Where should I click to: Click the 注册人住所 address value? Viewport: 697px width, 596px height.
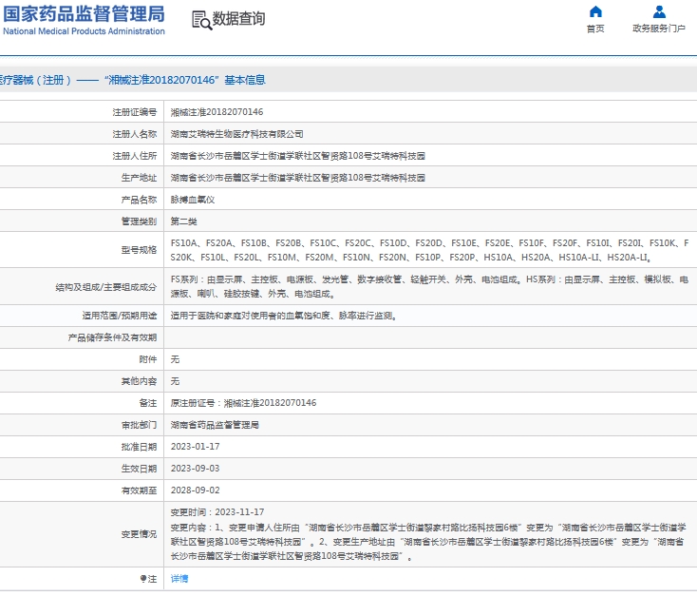pos(298,156)
